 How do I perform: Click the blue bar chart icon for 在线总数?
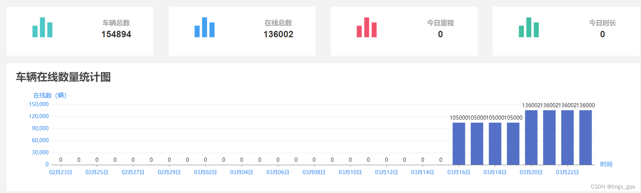tap(204, 27)
